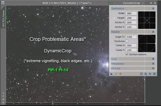Shade the DynamicCrop window title bar
This screenshot has height=106, width=161.
pyautogui.click(x=151, y=3)
